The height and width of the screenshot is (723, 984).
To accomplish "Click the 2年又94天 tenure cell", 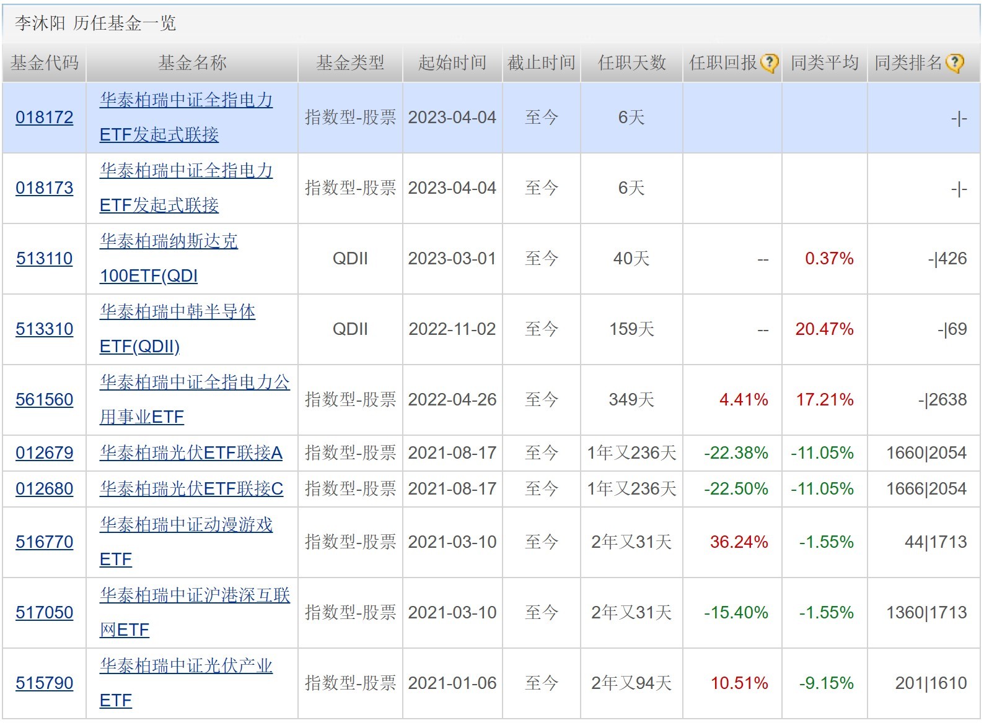I will click(x=631, y=683).
